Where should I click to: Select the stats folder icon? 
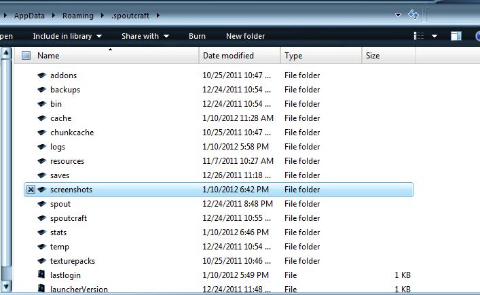(41, 232)
